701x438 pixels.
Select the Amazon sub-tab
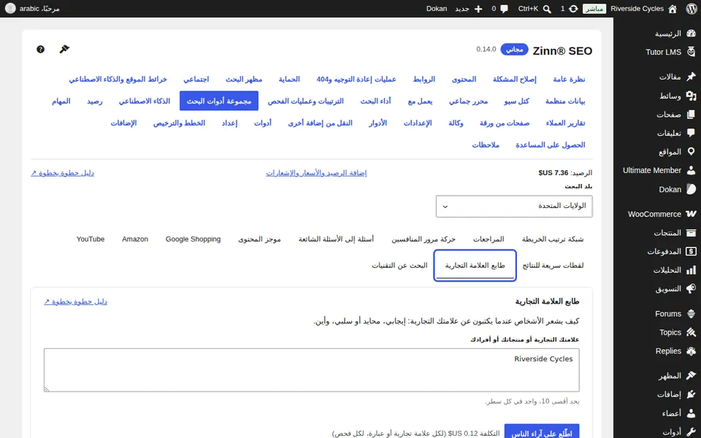135,239
